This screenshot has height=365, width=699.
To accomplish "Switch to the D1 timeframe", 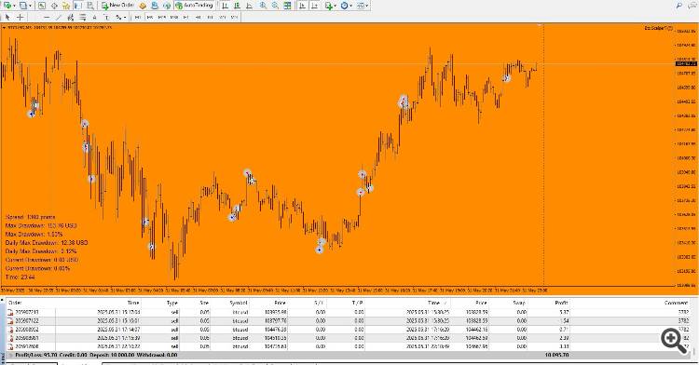I will point(210,17).
